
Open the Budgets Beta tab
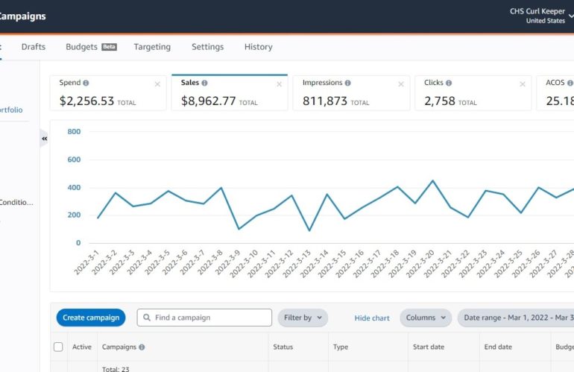pos(91,47)
